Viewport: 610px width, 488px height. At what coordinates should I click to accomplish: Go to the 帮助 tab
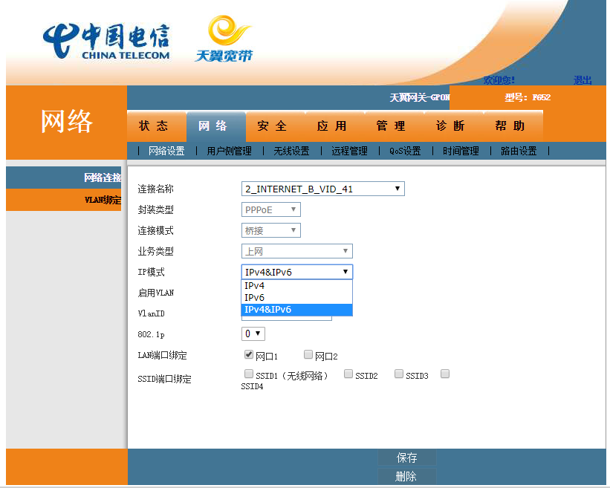(x=510, y=126)
